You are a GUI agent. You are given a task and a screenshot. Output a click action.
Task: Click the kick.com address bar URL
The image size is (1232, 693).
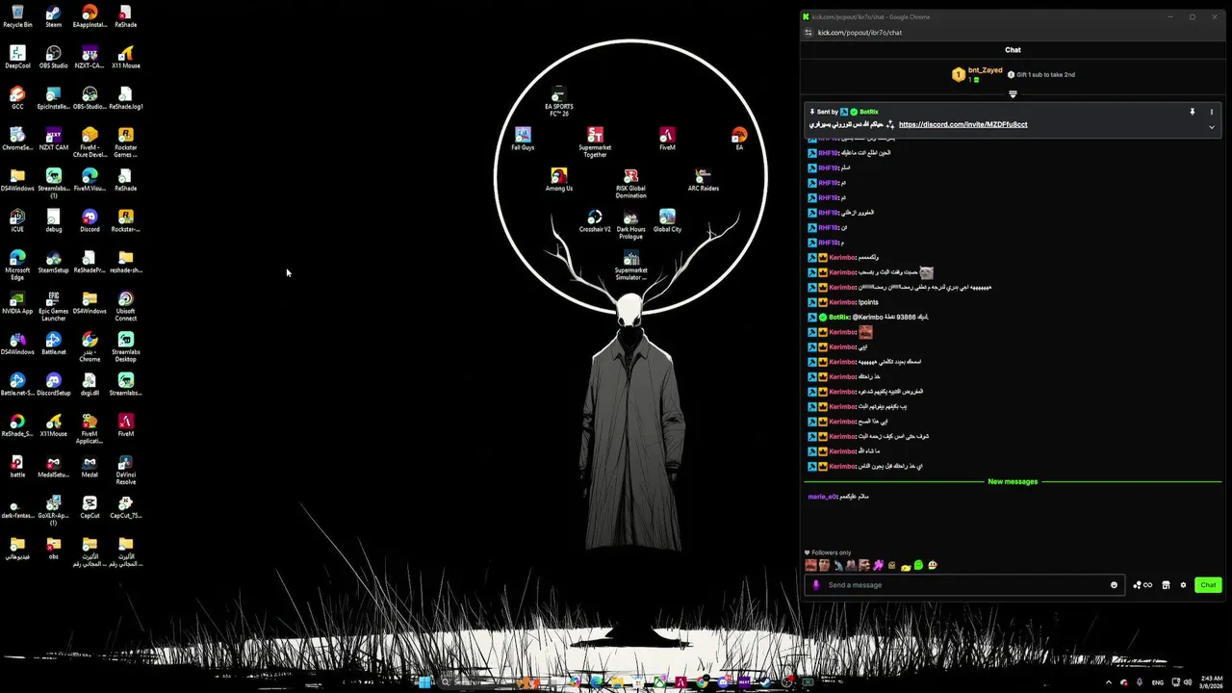(x=860, y=33)
